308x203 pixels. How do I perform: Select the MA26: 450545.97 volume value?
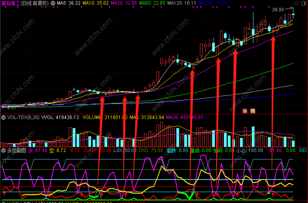[x=185, y=118]
